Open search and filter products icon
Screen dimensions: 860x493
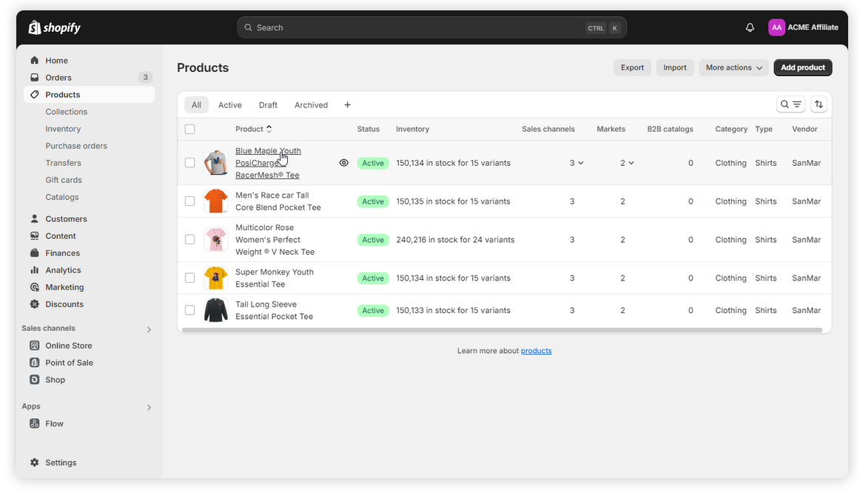[790, 104]
